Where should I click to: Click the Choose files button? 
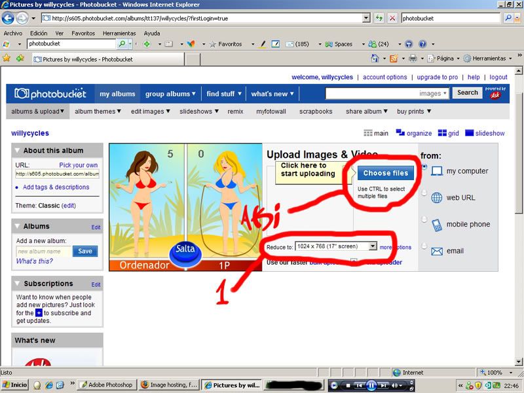point(386,173)
